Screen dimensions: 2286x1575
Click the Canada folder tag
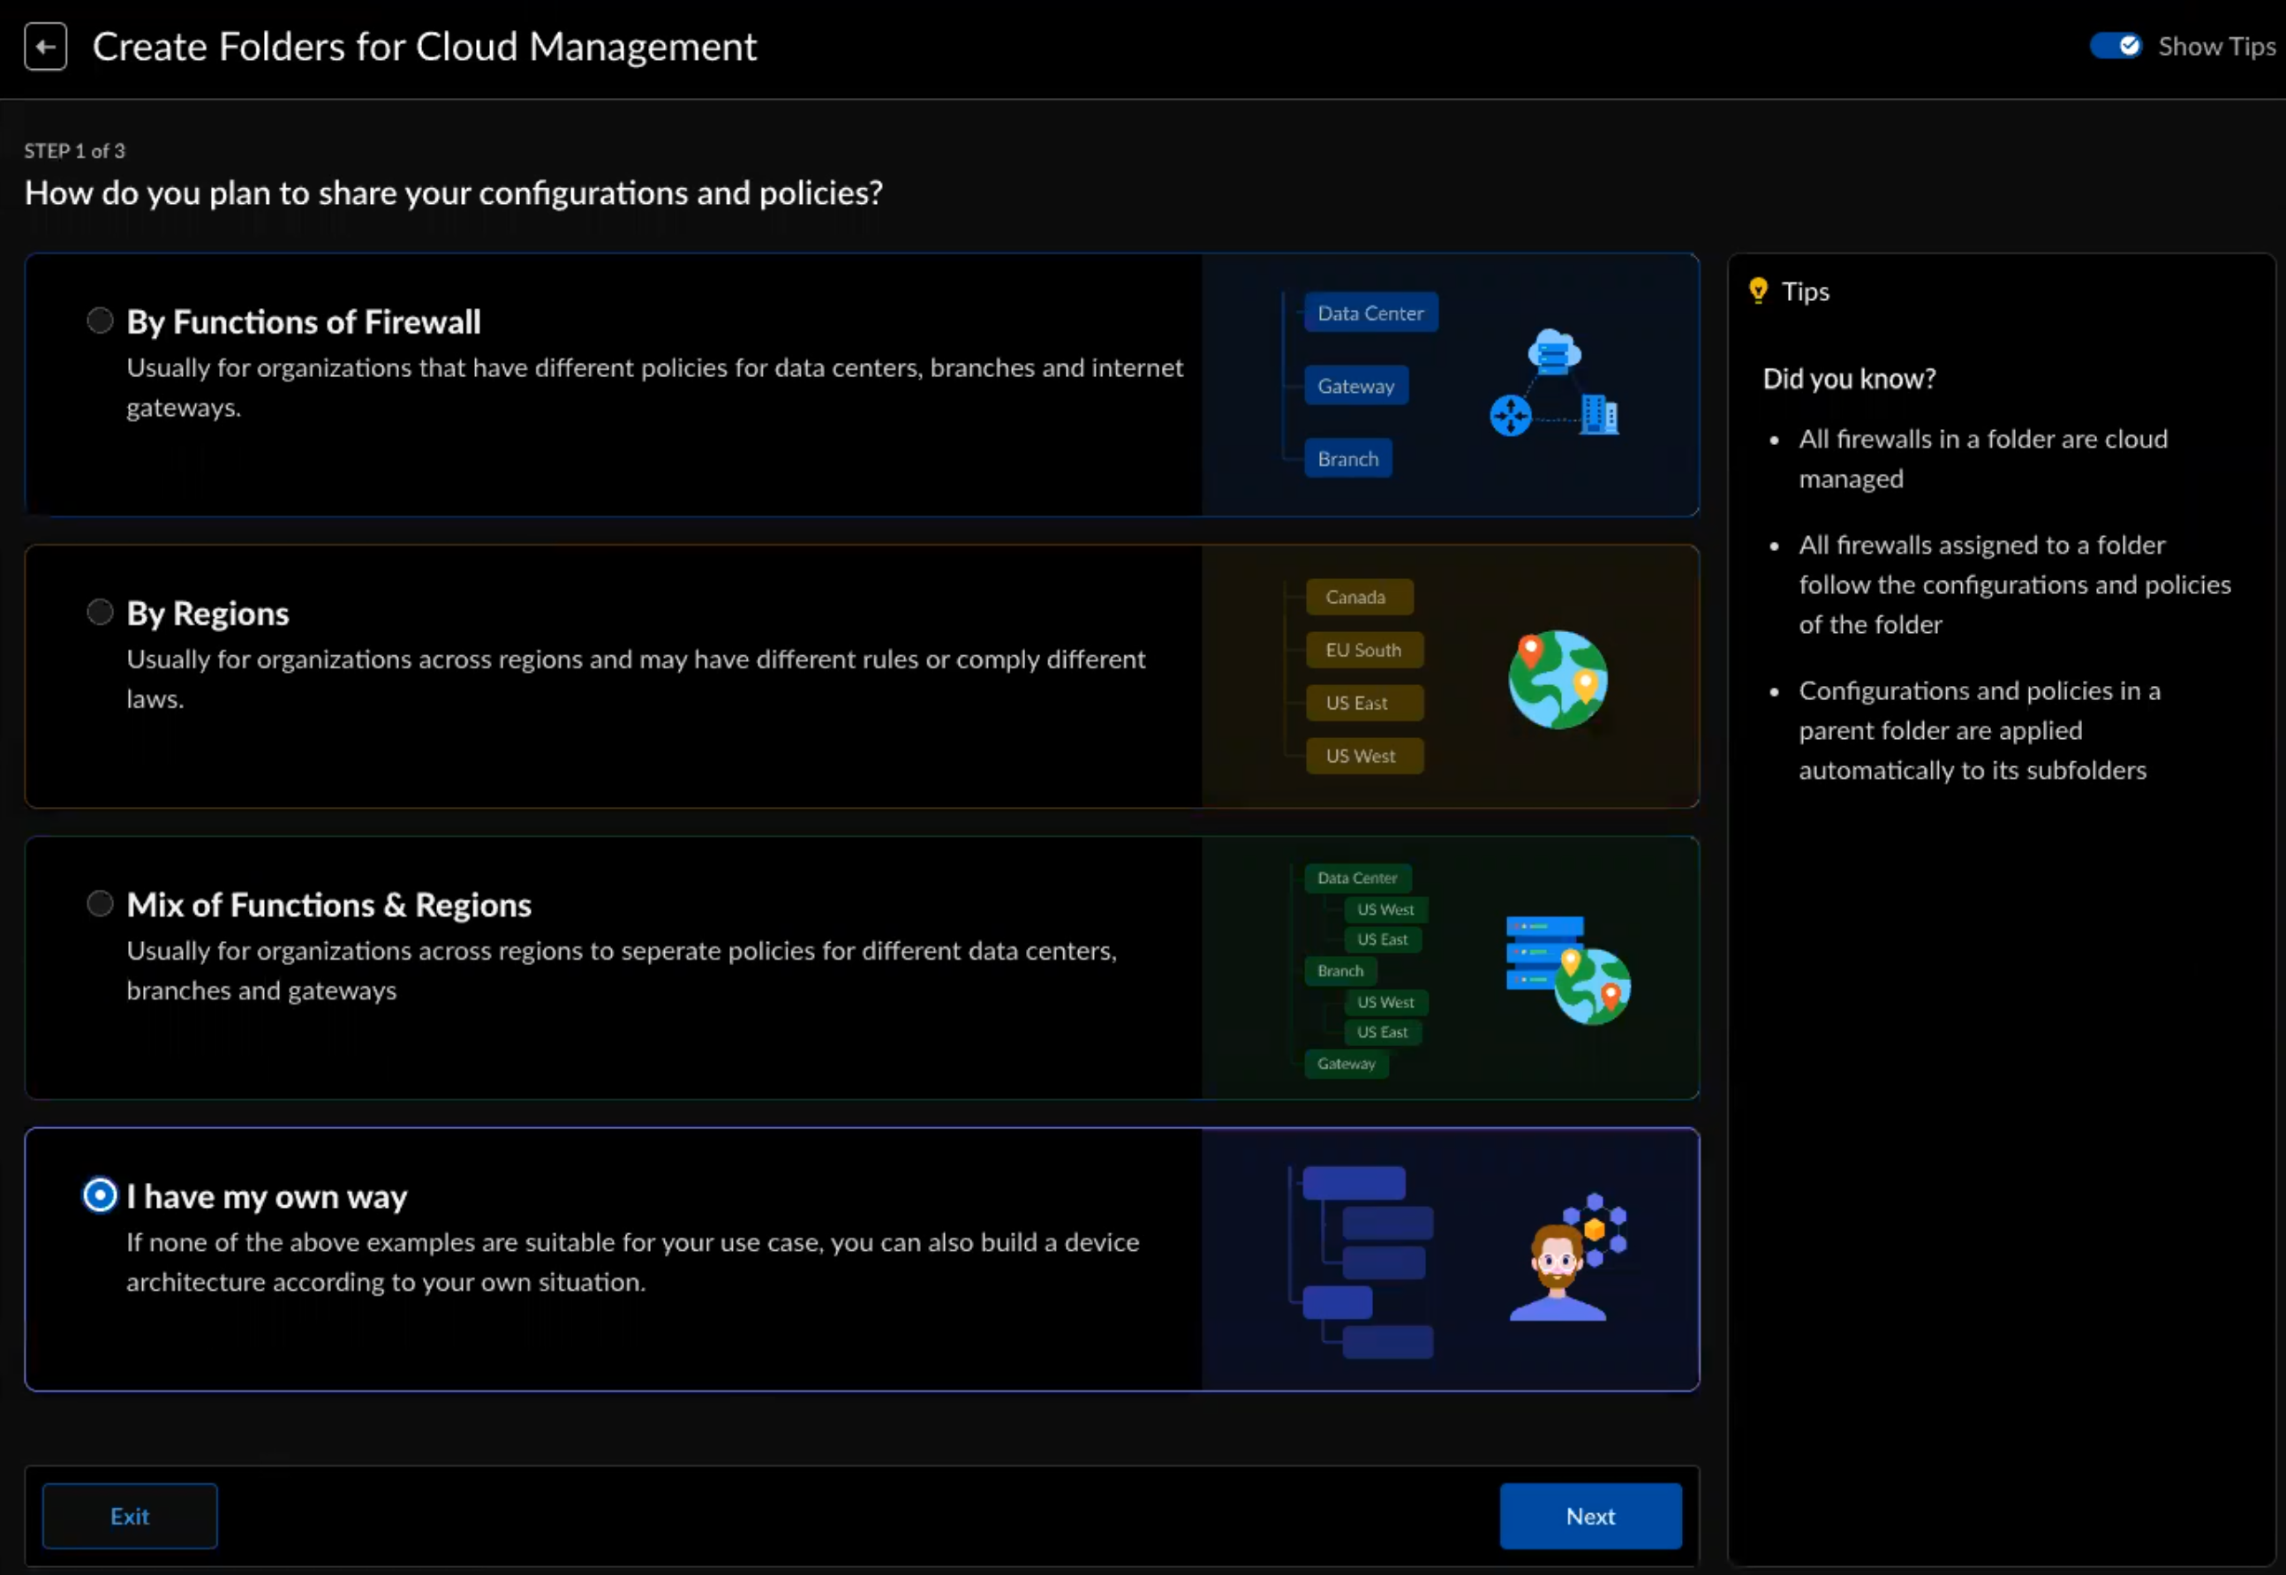(x=1358, y=597)
